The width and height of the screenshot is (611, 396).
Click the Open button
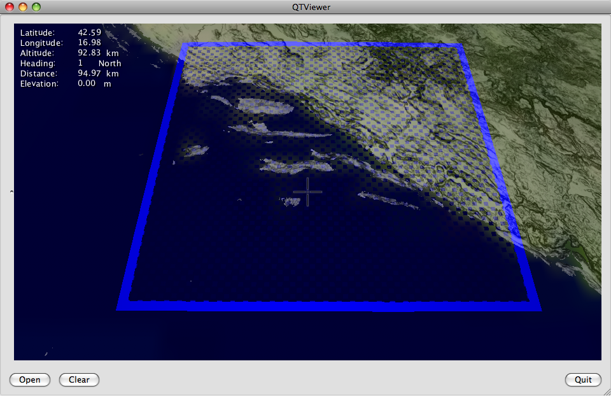[30, 379]
